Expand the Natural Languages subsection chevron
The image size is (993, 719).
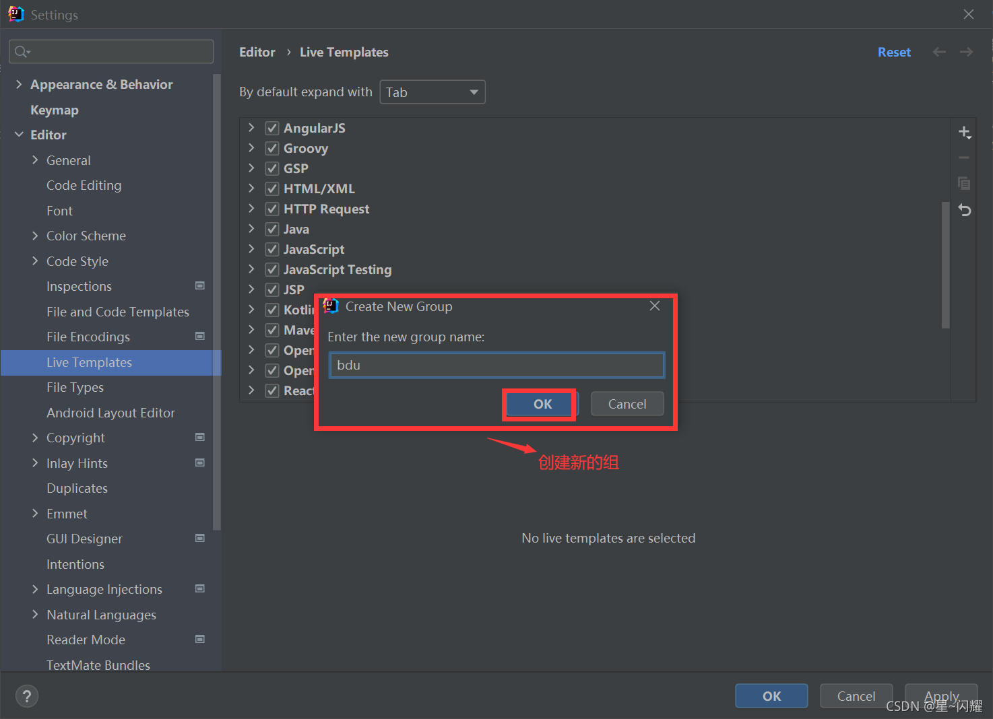coord(35,614)
